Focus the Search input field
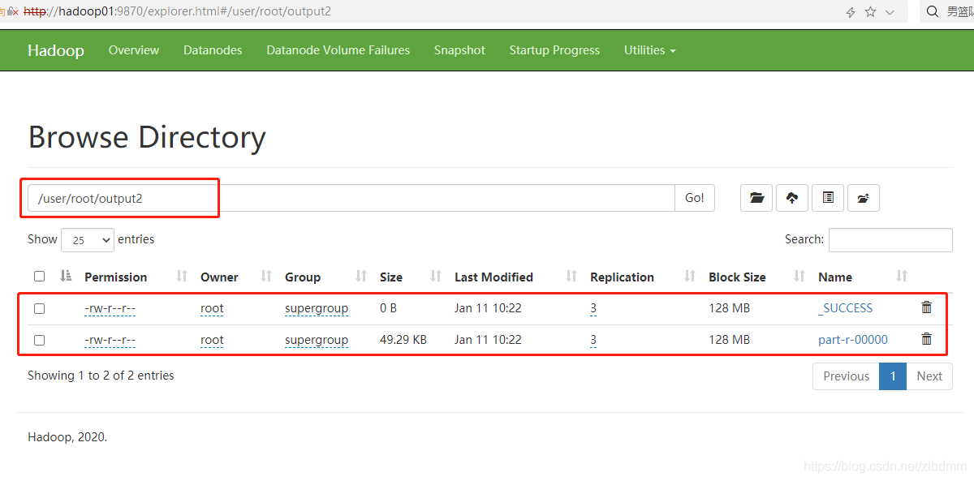Viewport: 974px width, 481px height. (890, 240)
